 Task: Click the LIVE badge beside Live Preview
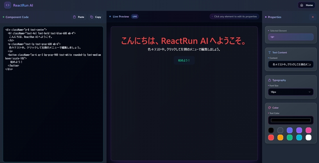click(135, 17)
